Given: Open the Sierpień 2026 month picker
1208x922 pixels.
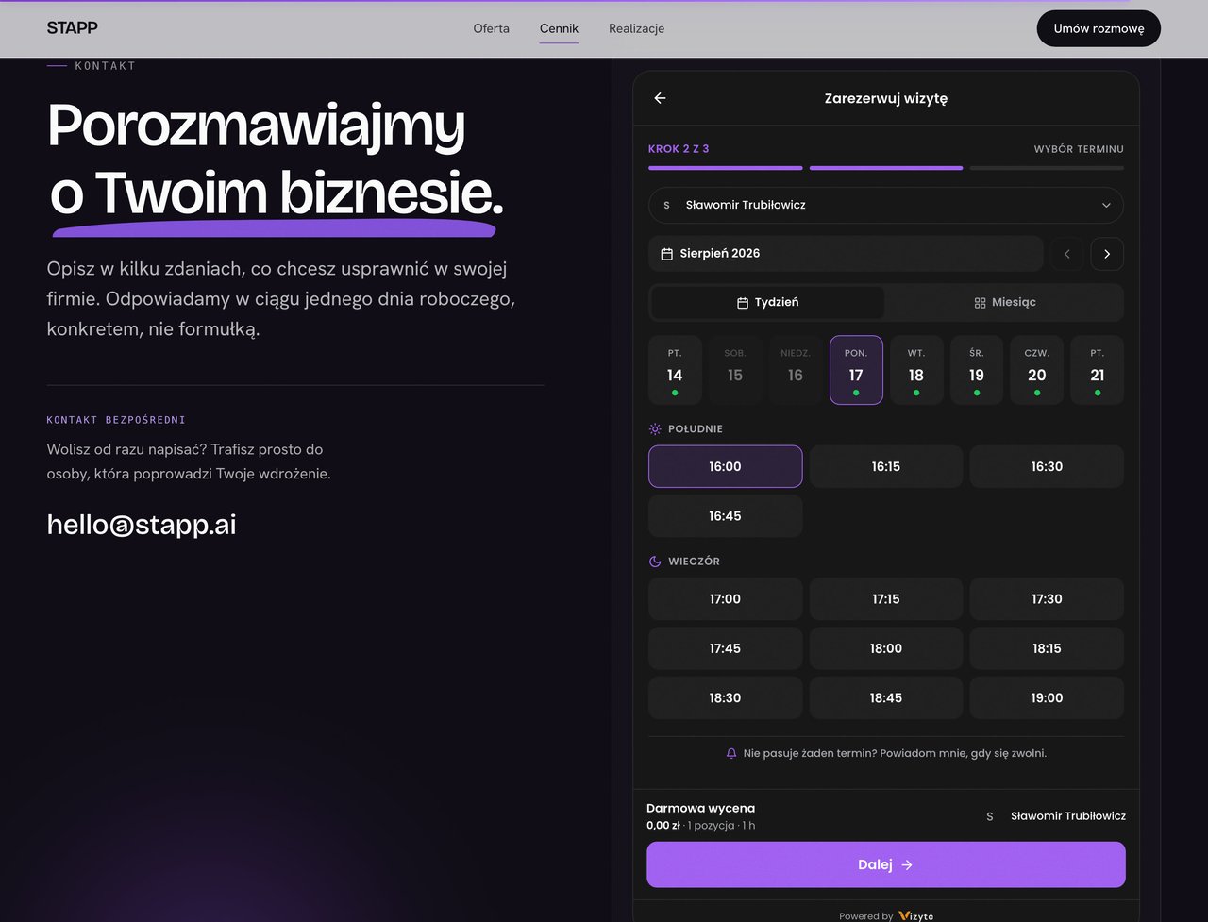Looking at the screenshot, I should 846,254.
